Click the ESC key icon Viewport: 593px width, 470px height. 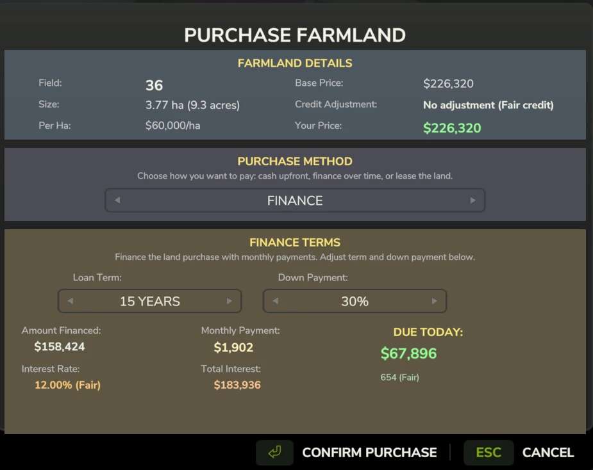pos(489,453)
